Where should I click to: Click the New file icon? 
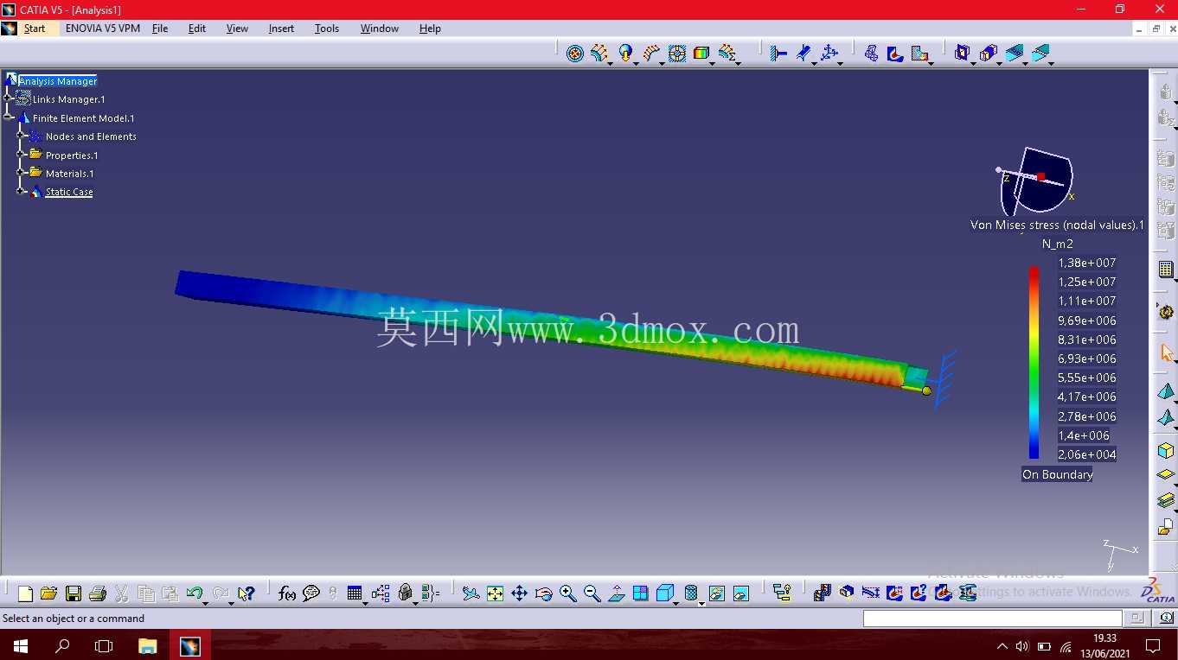click(x=25, y=593)
